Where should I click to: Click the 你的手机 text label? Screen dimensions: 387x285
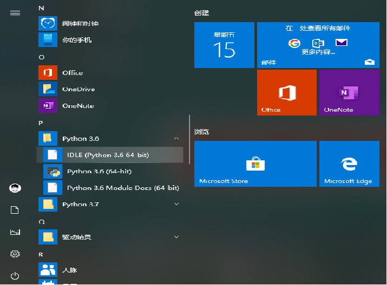(77, 40)
